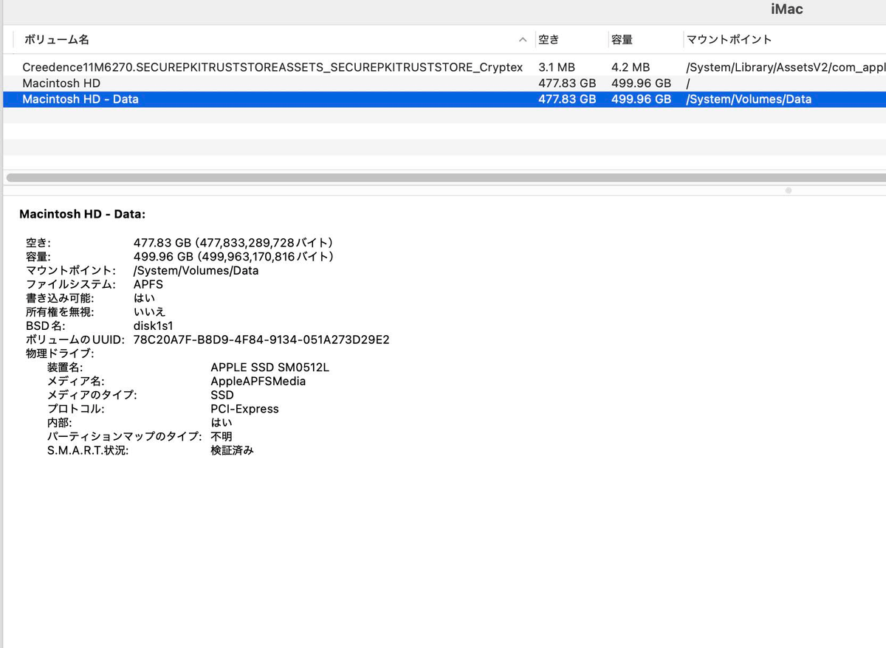This screenshot has width=886, height=648.
Task: Click the /System/Volumes/Data mount point detail
Action: [x=196, y=270]
